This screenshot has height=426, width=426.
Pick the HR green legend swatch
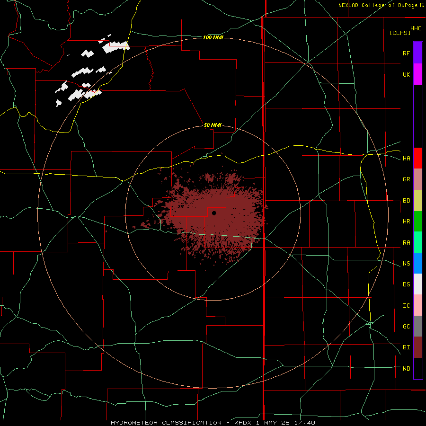pyautogui.click(x=418, y=222)
